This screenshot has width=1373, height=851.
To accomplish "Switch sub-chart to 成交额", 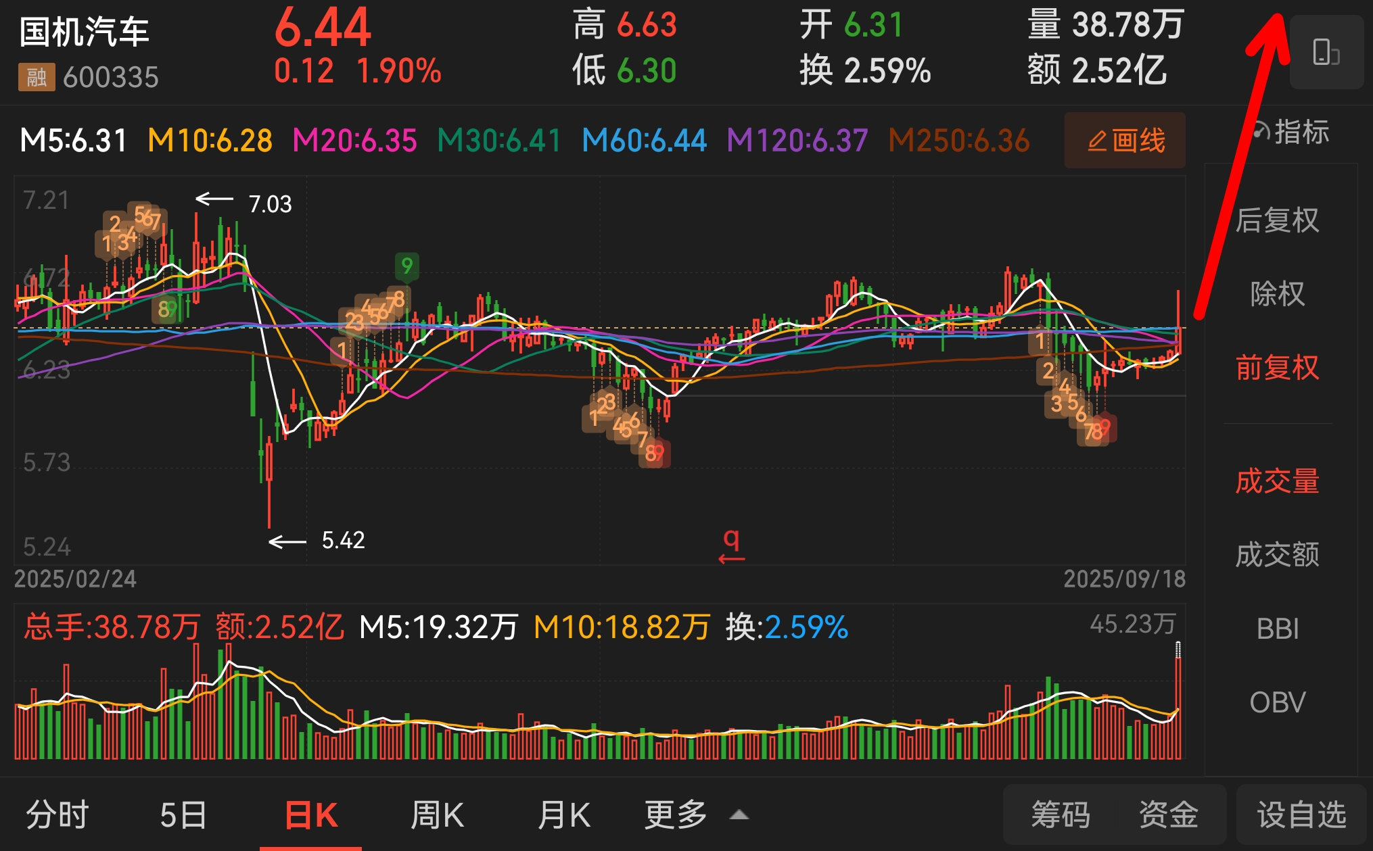I will coord(1277,555).
